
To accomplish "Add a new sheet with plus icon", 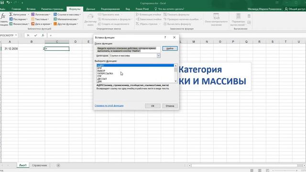I will [58, 165].
